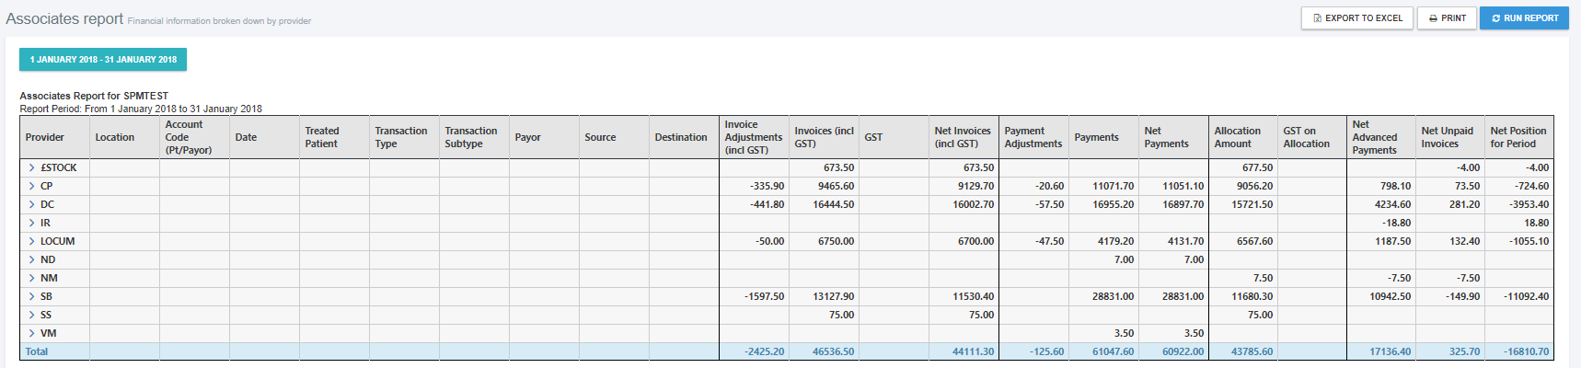This screenshot has height=368, width=1581.
Task: Click the Print button
Action: 1447,18
